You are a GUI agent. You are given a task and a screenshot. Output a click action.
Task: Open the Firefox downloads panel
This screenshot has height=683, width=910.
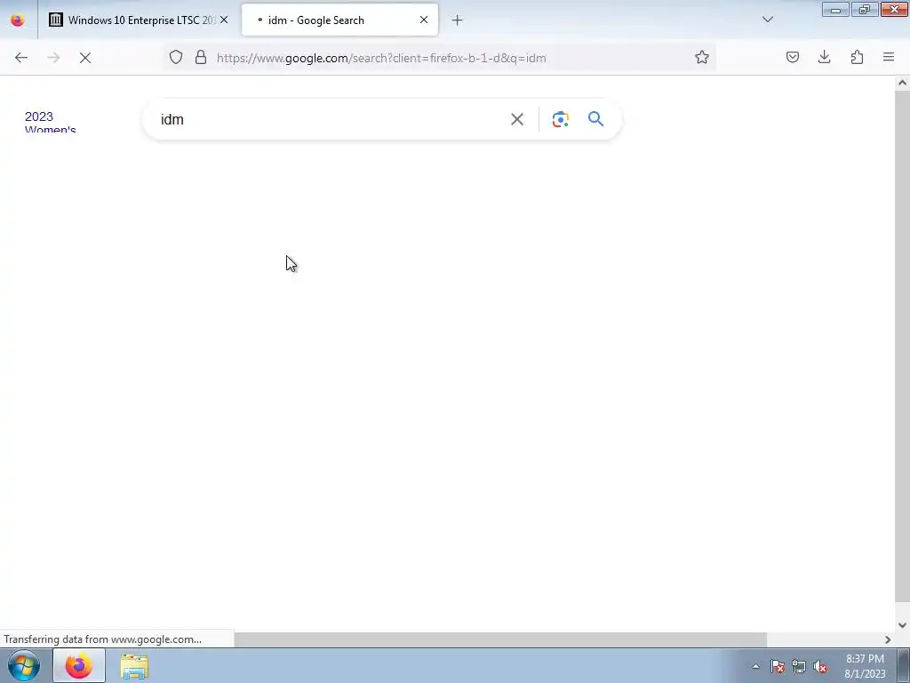click(x=824, y=57)
